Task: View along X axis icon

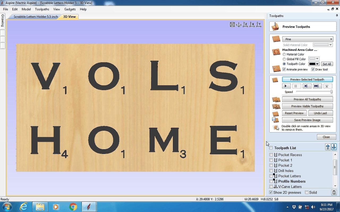Action: point(252,25)
